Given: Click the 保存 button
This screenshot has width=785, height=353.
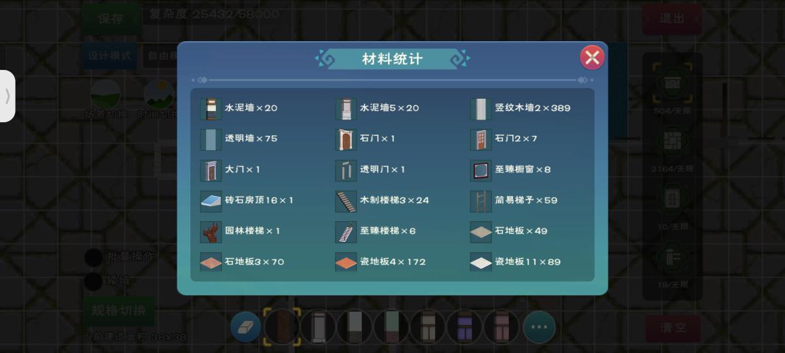Looking at the screenshot, I should [111, 18].
